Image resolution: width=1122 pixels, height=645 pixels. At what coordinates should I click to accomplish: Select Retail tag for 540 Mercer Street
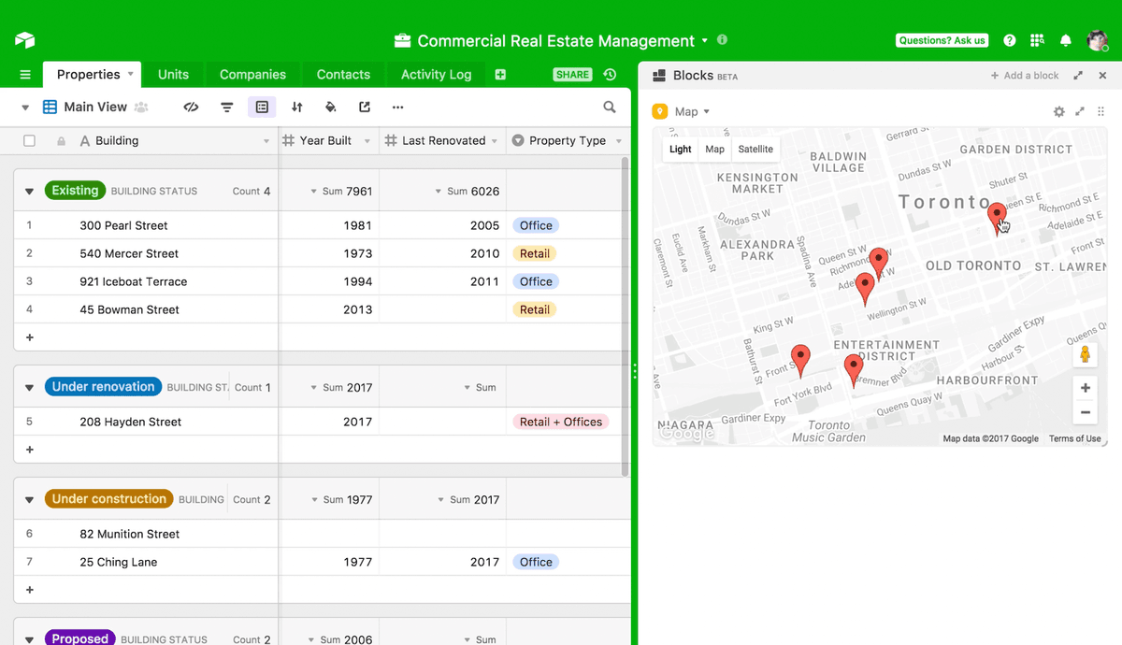(535, 253)
